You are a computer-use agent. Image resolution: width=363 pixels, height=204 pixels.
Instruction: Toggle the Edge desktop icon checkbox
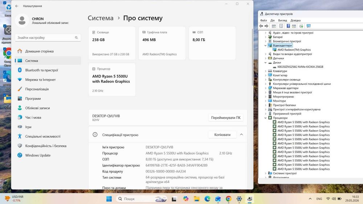(5, 72)
